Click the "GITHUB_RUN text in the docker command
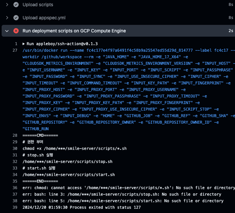The image size is (235, 213). pos(36,129)
